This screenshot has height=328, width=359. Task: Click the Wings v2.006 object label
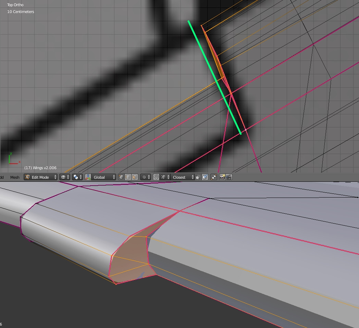pos(40,168)
